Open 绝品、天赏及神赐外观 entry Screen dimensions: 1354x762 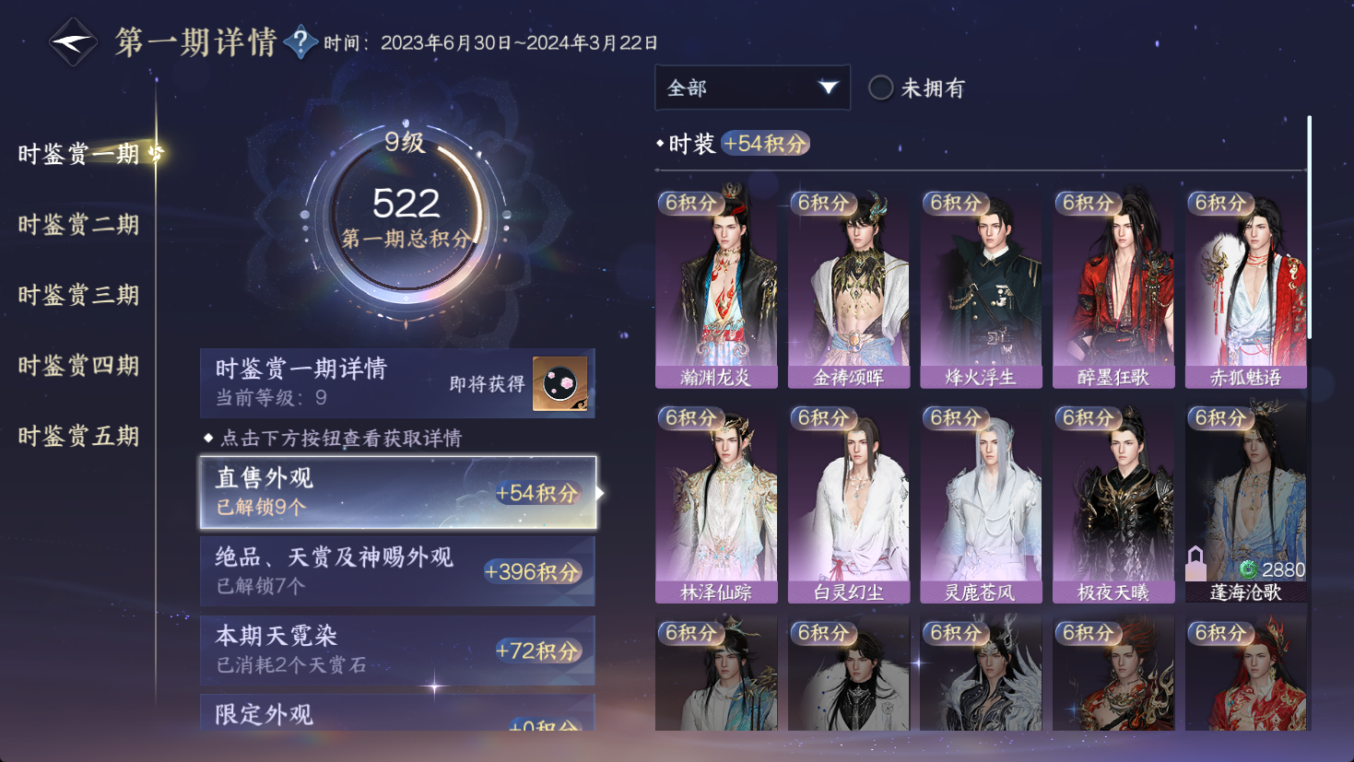coord(397,571)
